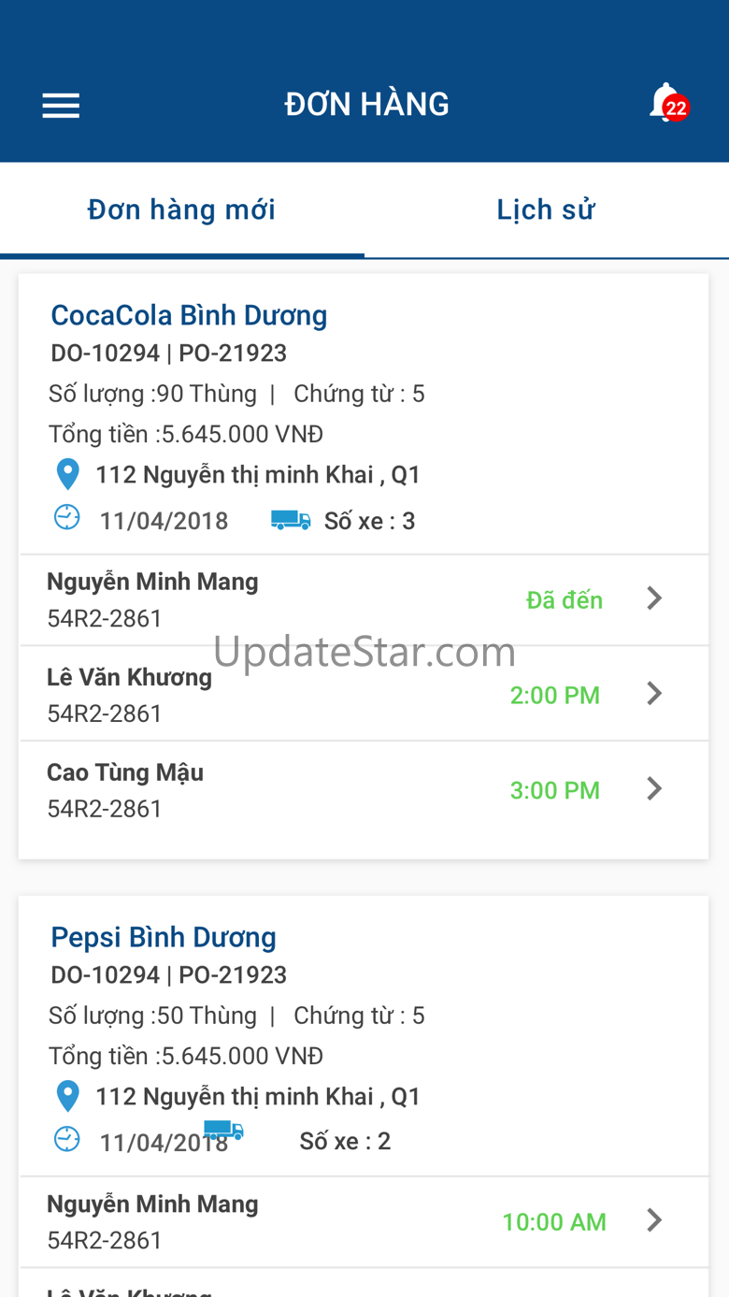Viewport: 729px width, 1297px height.
Task: Select the Đơn hàng mới tab
Action: [x=181, y=210]
